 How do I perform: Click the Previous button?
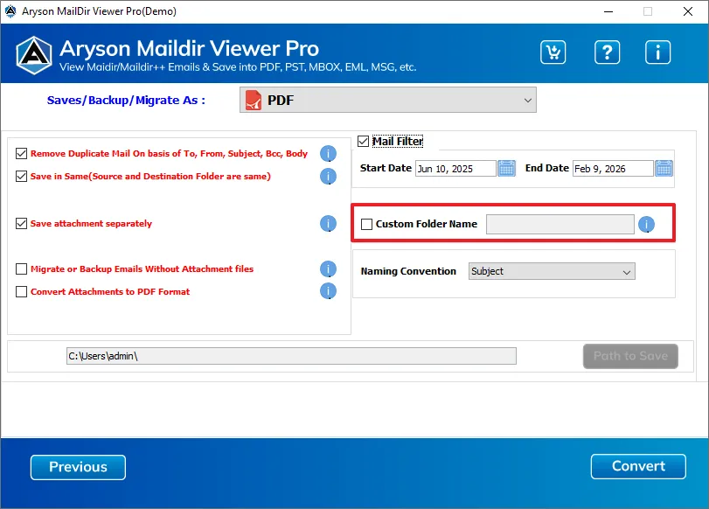tap(78, 467)
